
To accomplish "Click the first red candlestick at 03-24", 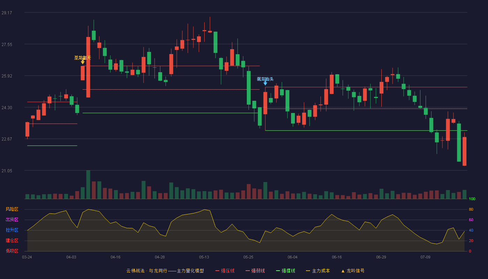I will [27, 129].
